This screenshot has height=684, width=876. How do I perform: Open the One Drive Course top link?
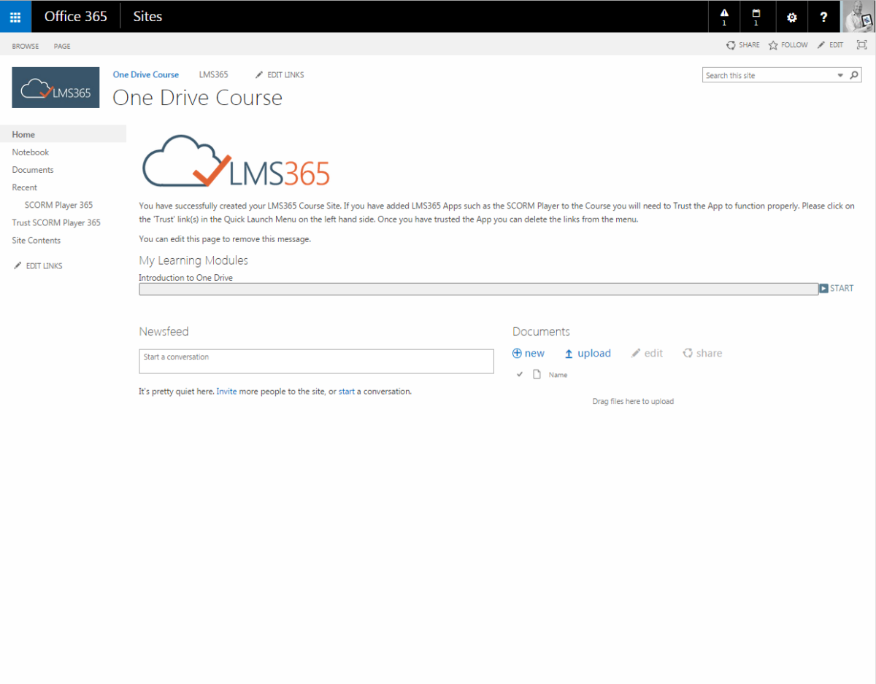click(x=145, y=75)
